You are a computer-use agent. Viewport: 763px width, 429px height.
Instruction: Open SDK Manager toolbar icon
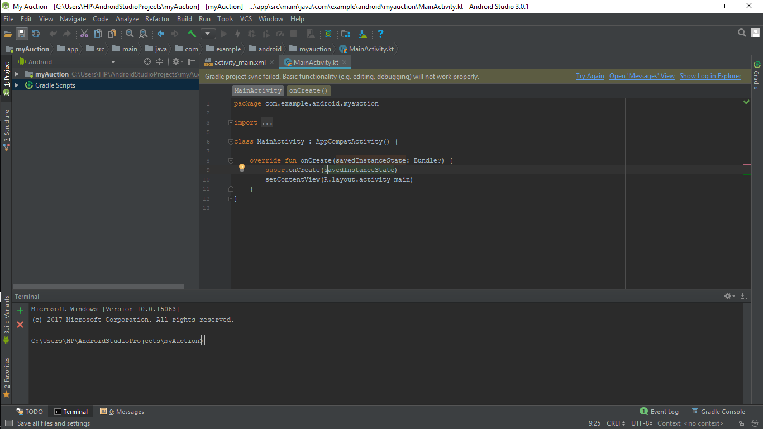click(x=363, y=34)
